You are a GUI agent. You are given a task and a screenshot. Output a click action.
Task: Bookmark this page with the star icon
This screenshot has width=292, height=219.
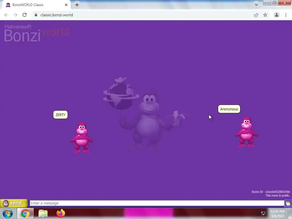pyautogui.click(x=265, y=15)
